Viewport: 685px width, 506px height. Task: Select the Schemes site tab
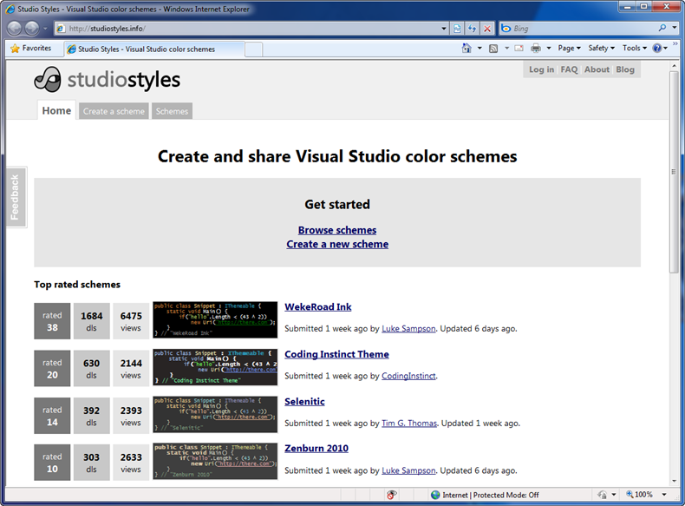(x=173, y=111)
